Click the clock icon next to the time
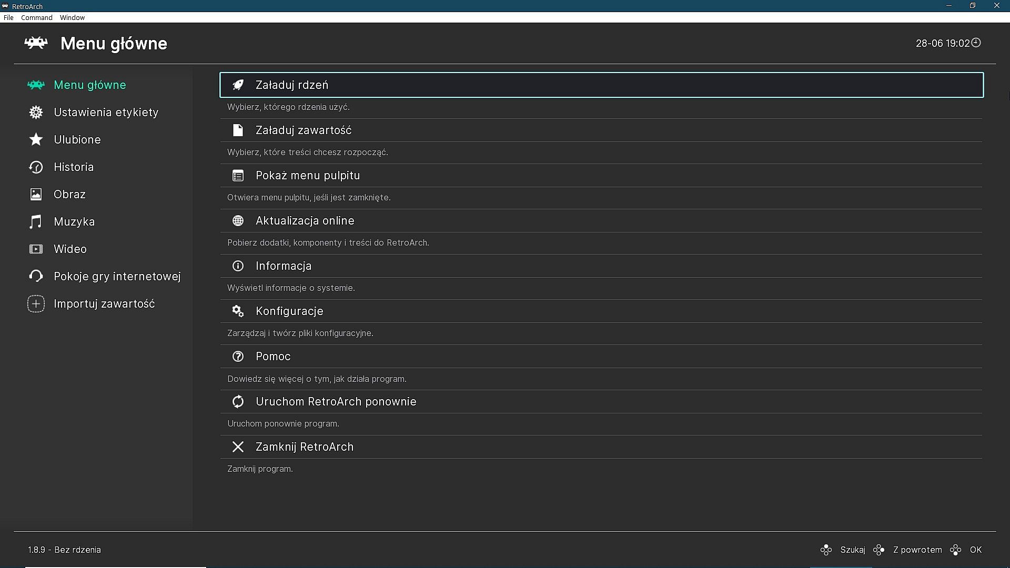Screen dimensions: 1010x568 pos(976,43)
